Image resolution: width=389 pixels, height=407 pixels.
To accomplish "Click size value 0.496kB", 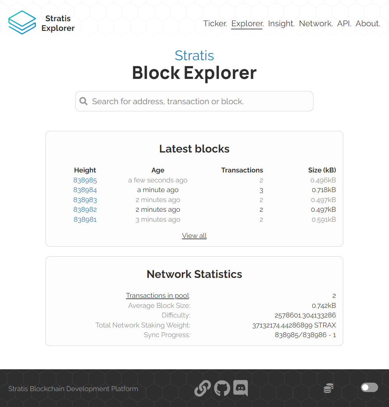I will pos(323,180).
